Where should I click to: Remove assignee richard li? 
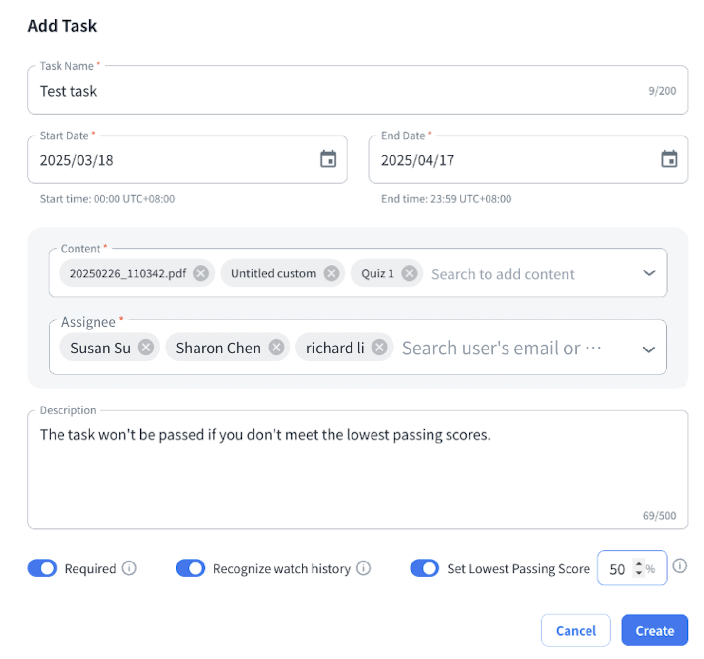click(379, 348)
